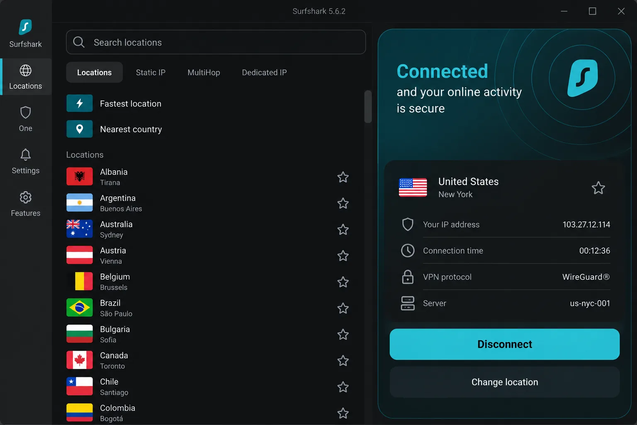Click the shield icon beside Your IP address

click(408, 225)
